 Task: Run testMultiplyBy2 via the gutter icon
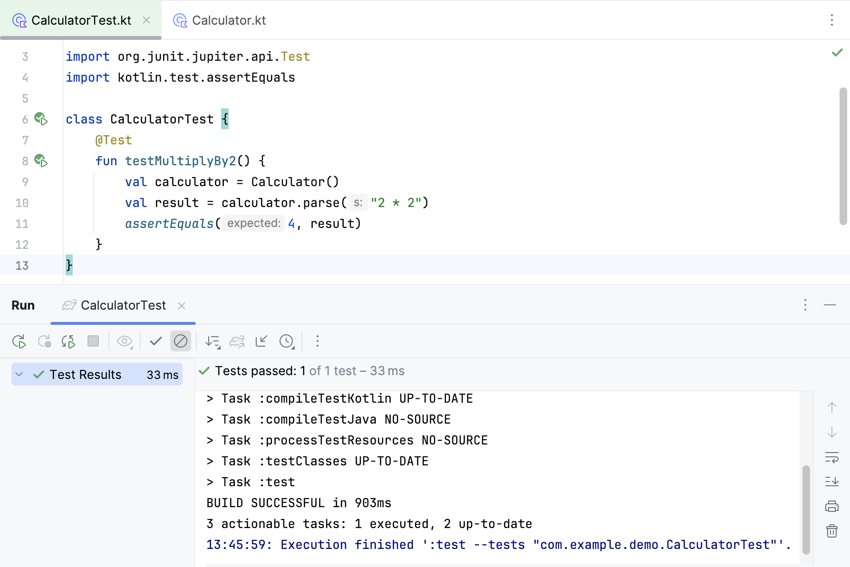(41, 161)
